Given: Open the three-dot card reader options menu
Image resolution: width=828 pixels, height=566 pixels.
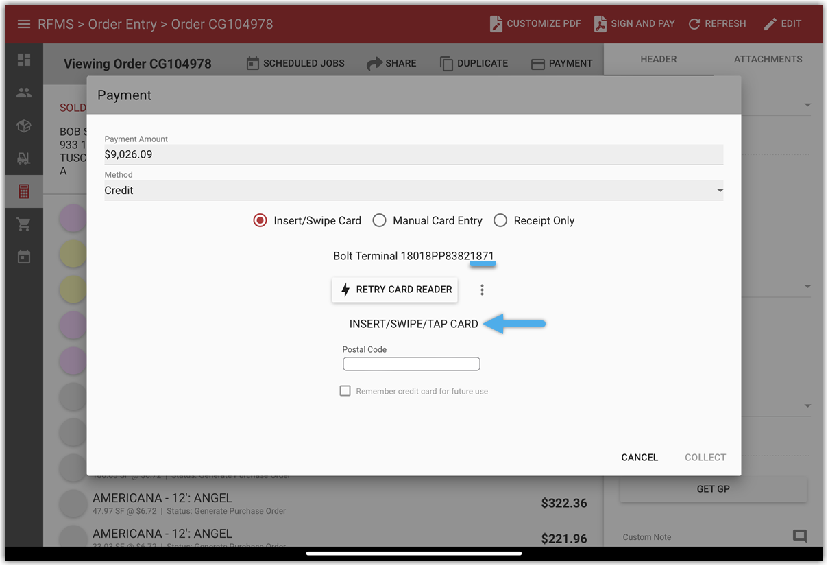Looking at the screenshot, I should pos(482,290).
